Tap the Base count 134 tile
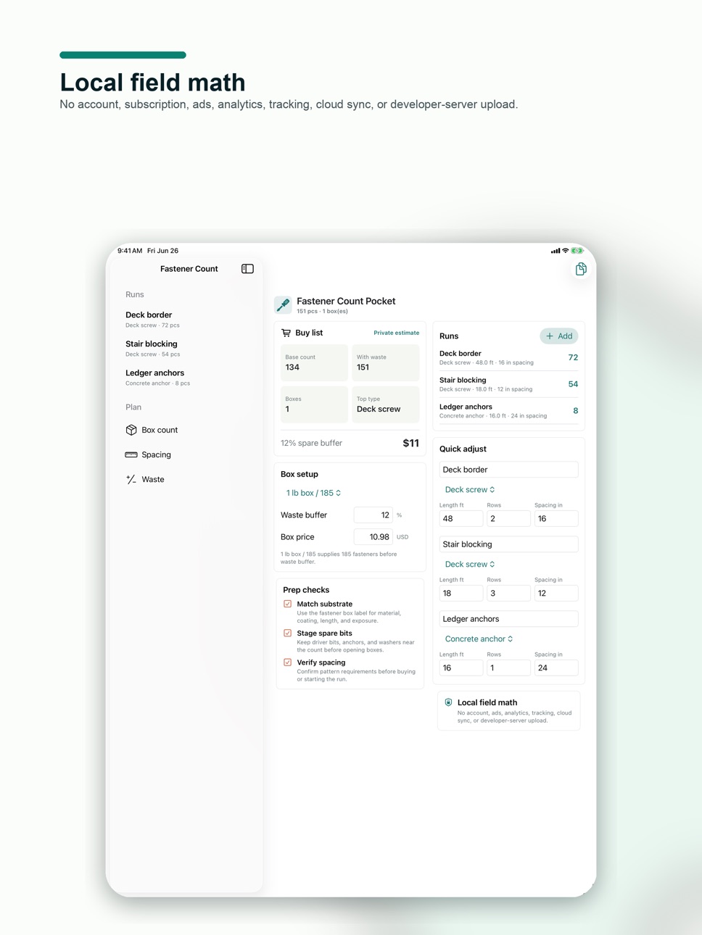The height and width of the screenshot is (935, 702). tap(314, 362)
